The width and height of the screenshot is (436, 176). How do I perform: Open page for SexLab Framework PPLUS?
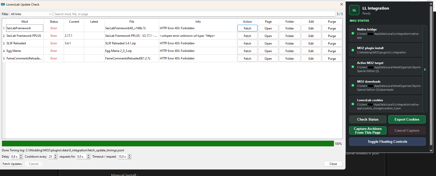268,36
